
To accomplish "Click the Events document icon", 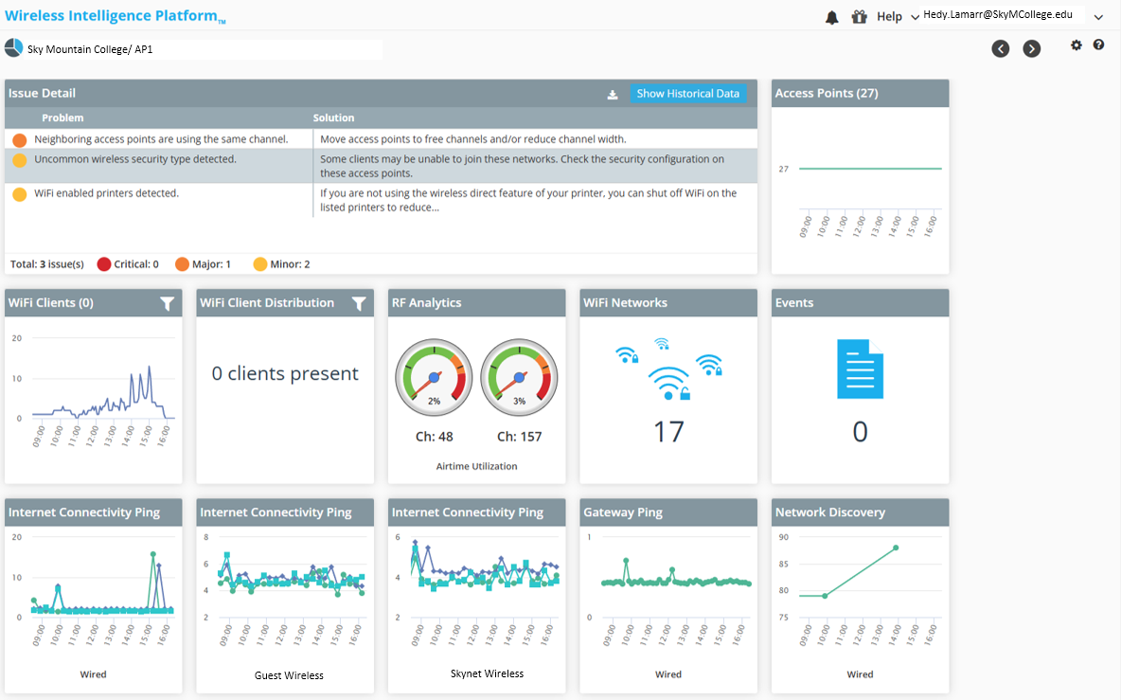I will [x=860, y=369].
